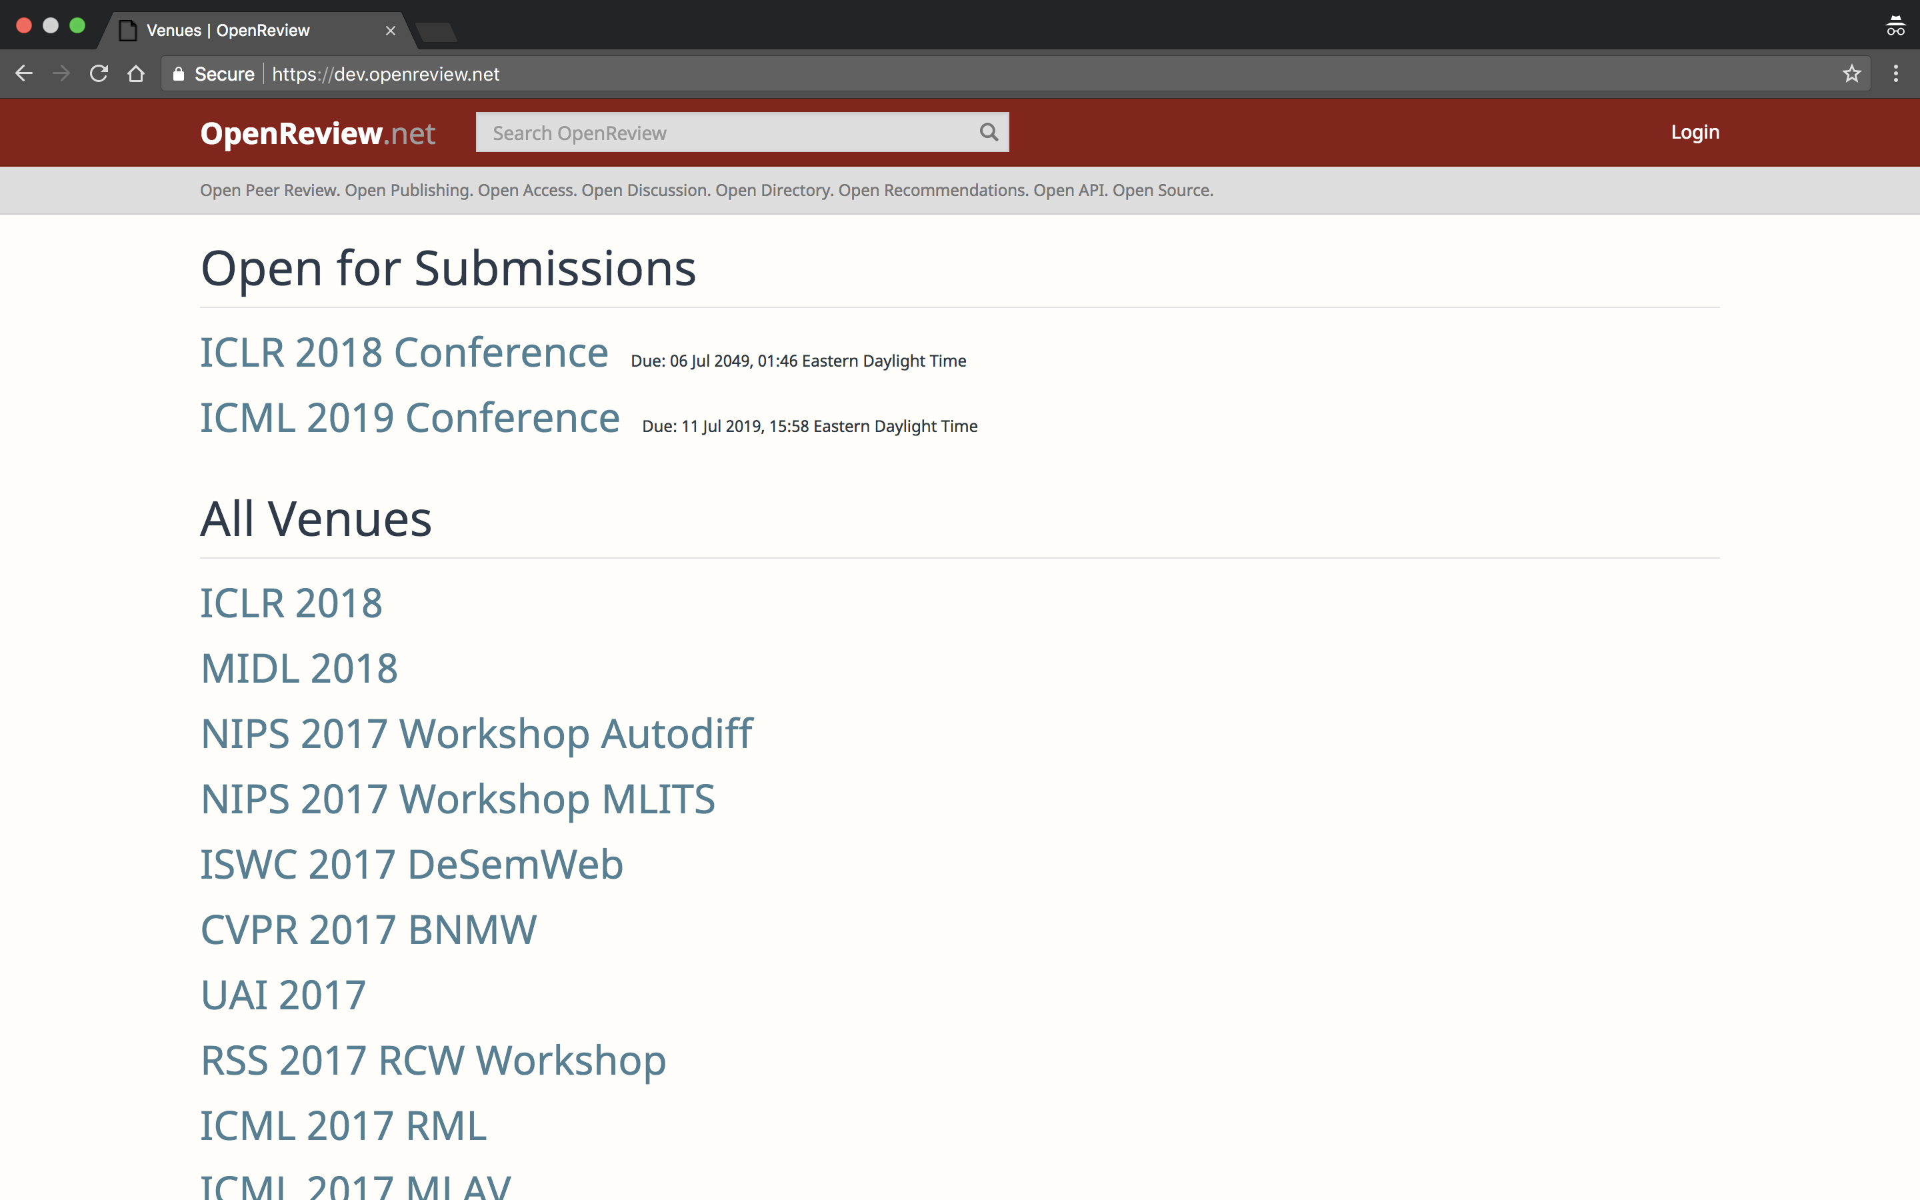Click the magnifier search icon
The height and width of the screenshot is (1200, 1920).
[x=989, y=132]
